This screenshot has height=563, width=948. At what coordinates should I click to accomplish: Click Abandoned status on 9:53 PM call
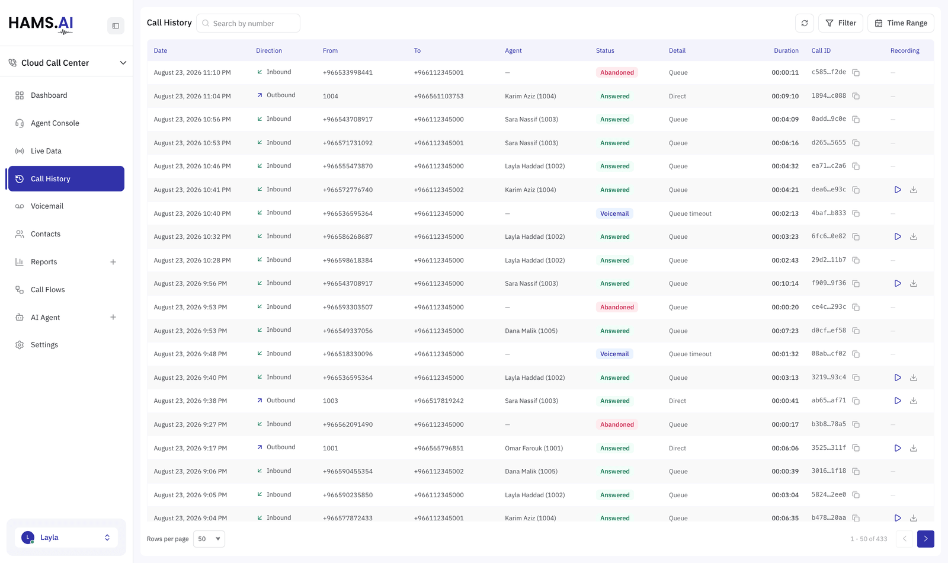tap(617, 307)
